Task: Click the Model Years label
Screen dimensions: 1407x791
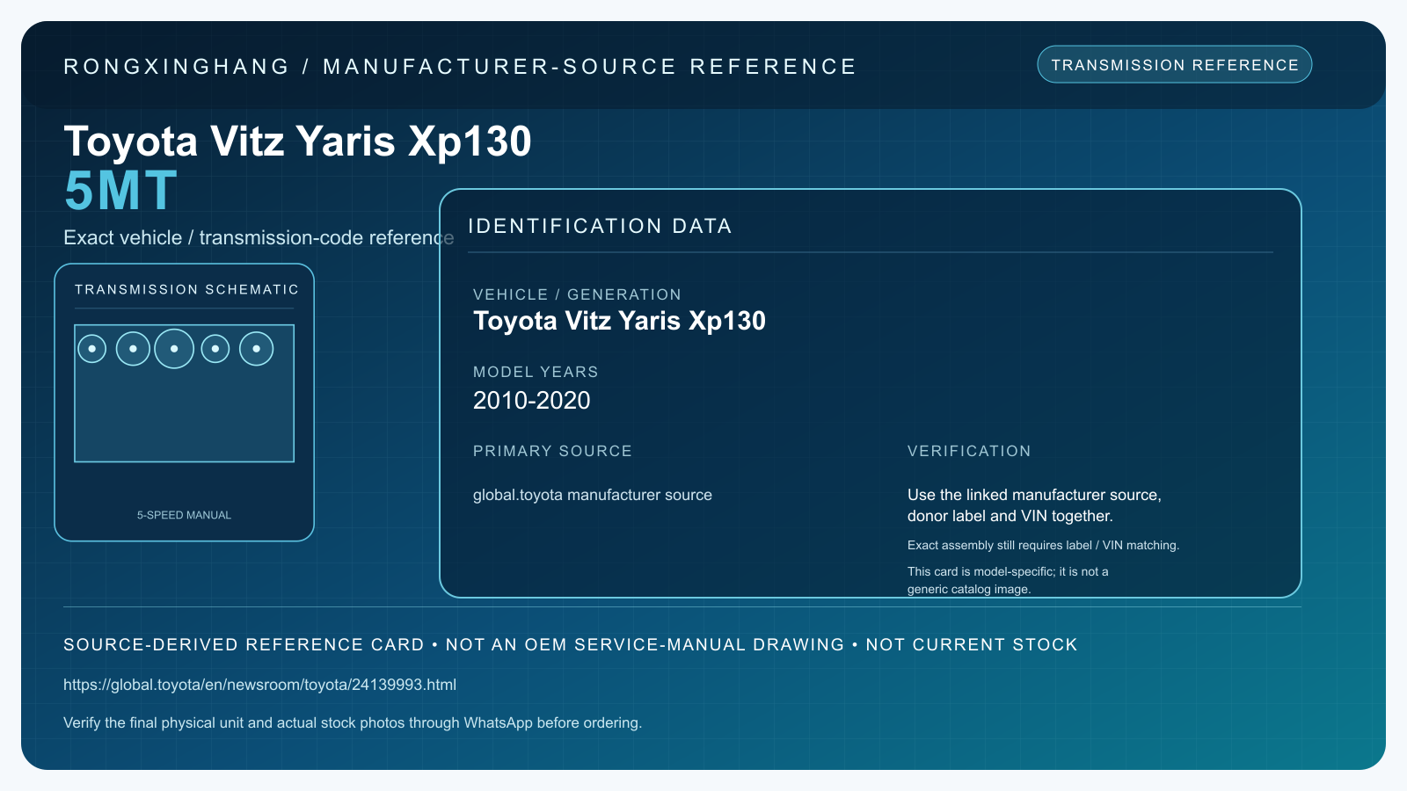Action: 536,372
